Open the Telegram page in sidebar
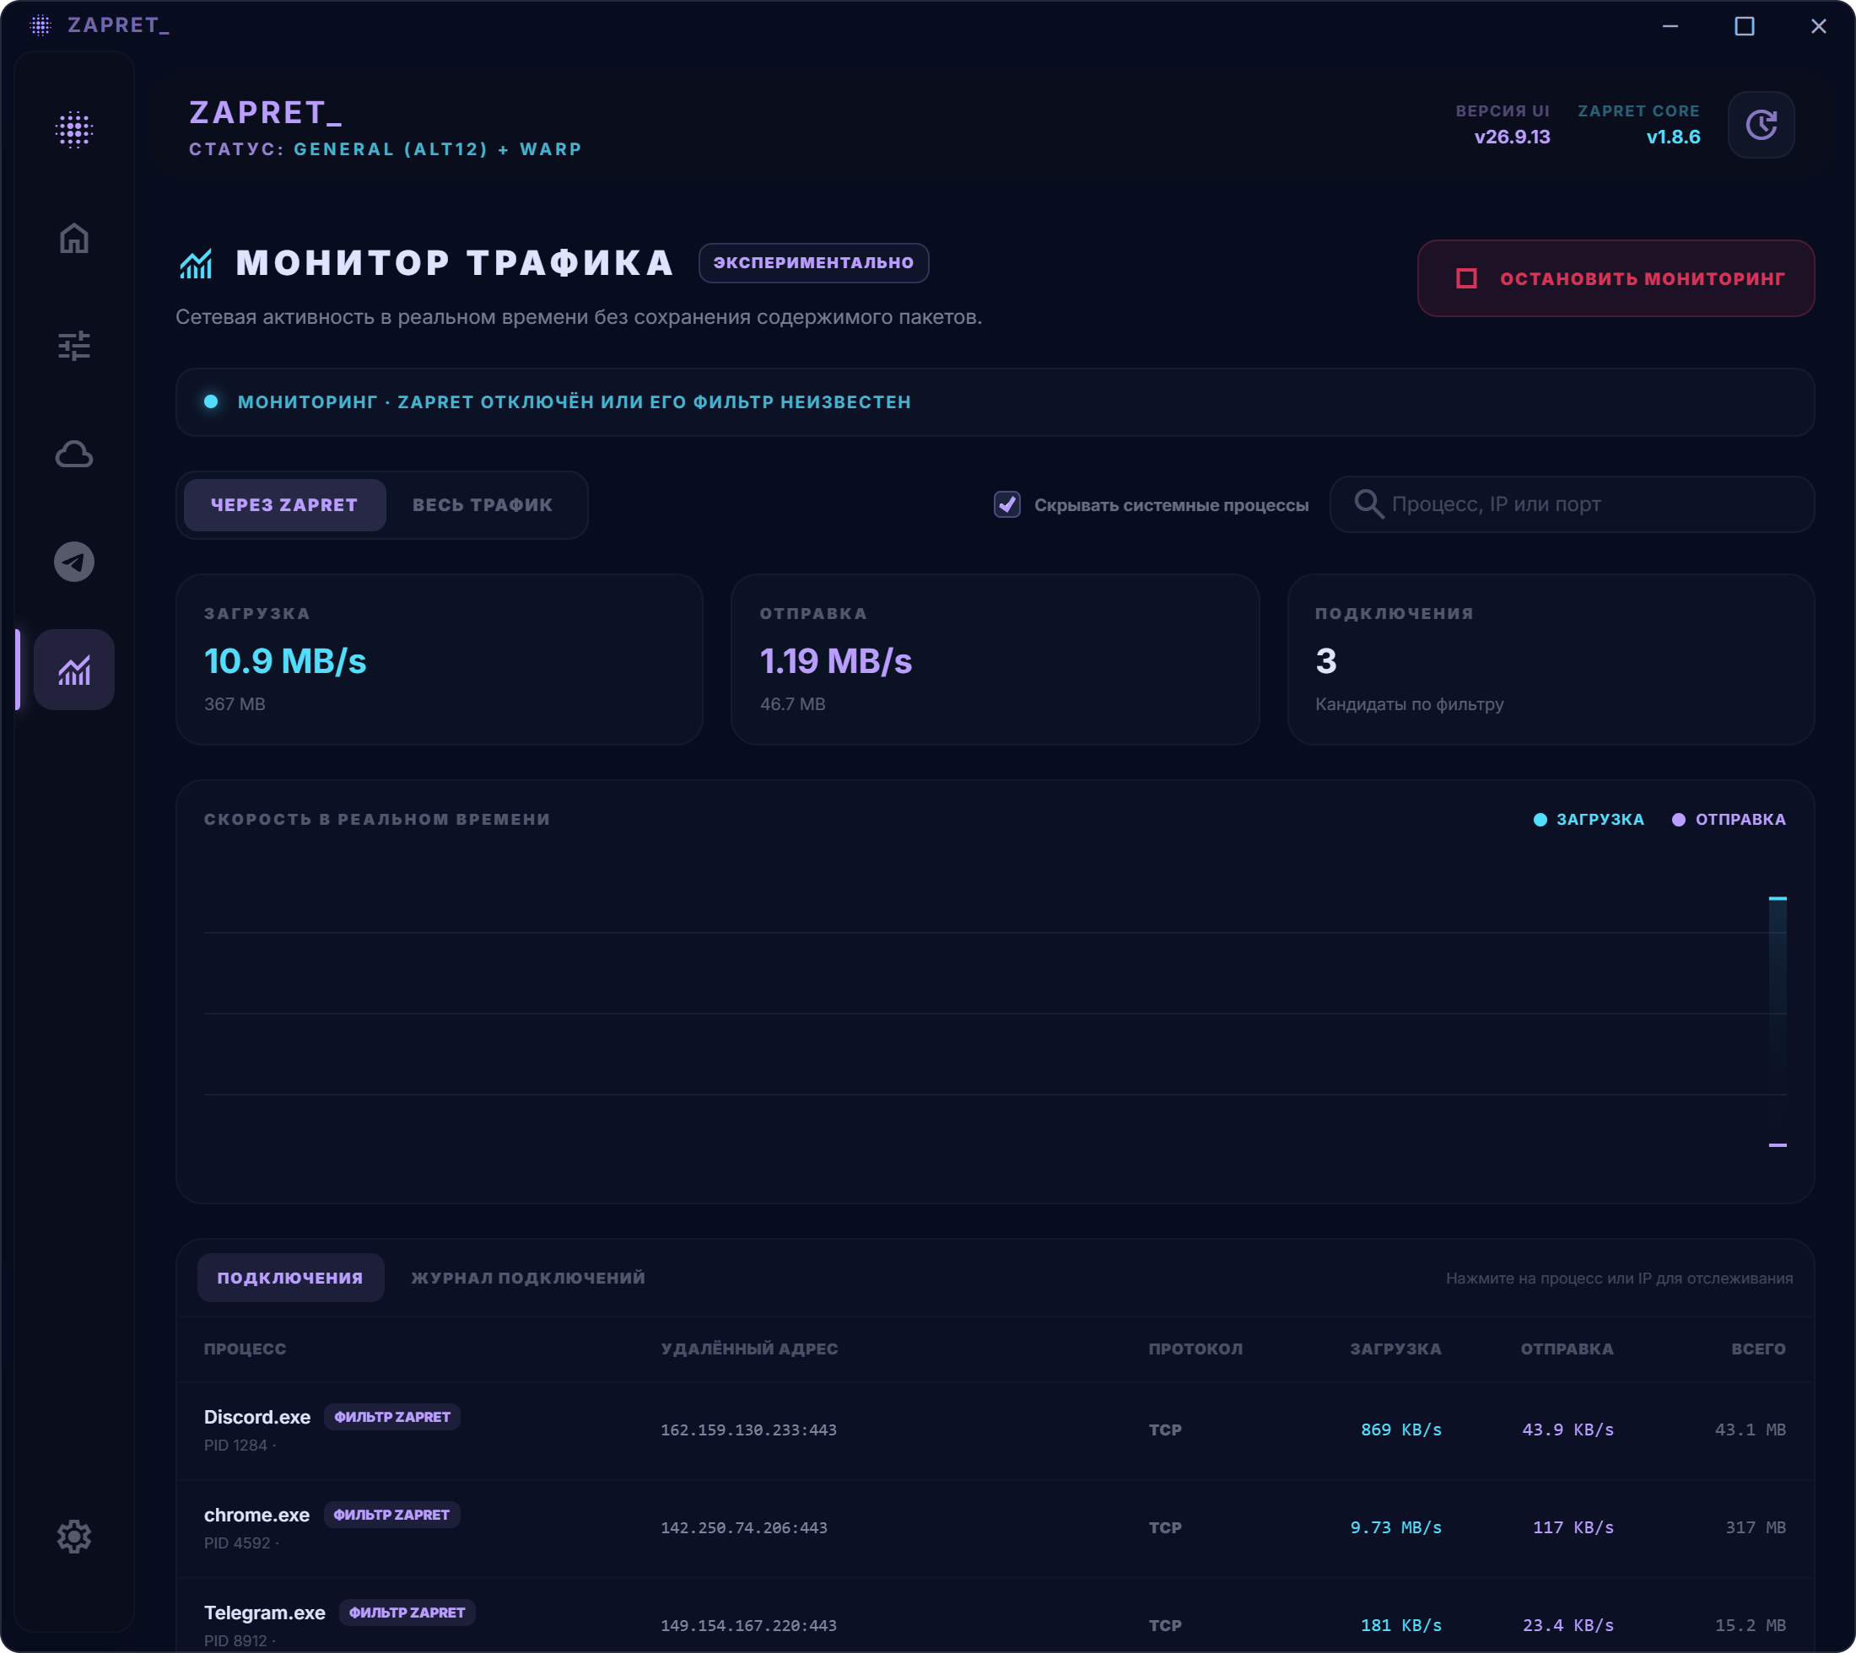The width and height of the screenshot is (1856, 1653). click(x=73, y=562)
